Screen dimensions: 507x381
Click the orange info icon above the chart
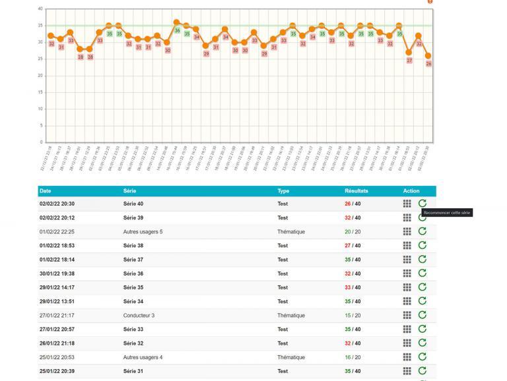430,2
